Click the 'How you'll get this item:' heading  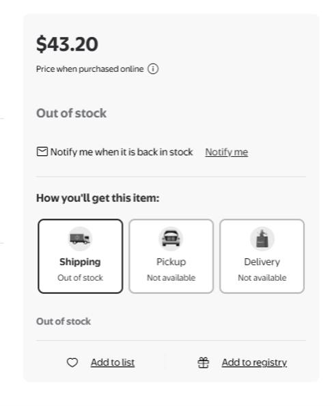tap(98, 198)
